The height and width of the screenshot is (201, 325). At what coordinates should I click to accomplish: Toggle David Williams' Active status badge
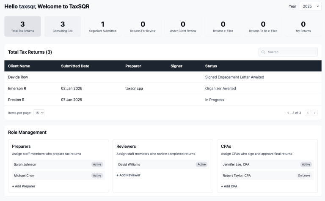pyautogui.click(x=201, y=164)
